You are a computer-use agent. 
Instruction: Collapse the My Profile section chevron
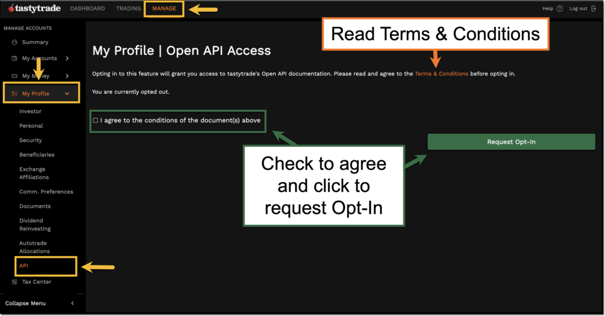point(67,94)
